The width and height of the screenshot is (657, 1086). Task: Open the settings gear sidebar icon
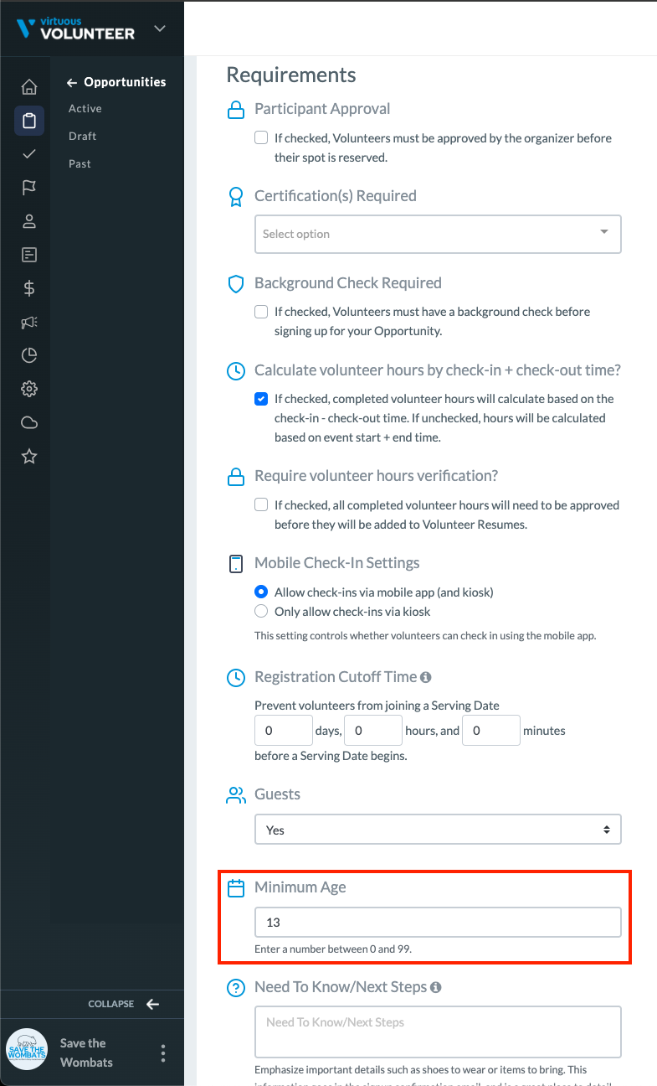click(x=29, y=389)
